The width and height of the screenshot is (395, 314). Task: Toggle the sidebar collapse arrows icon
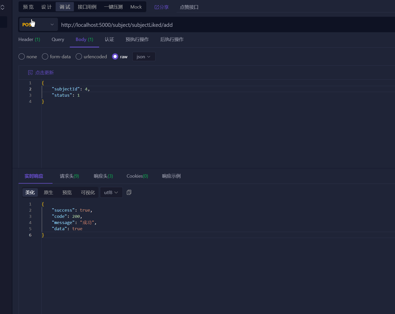2,7
